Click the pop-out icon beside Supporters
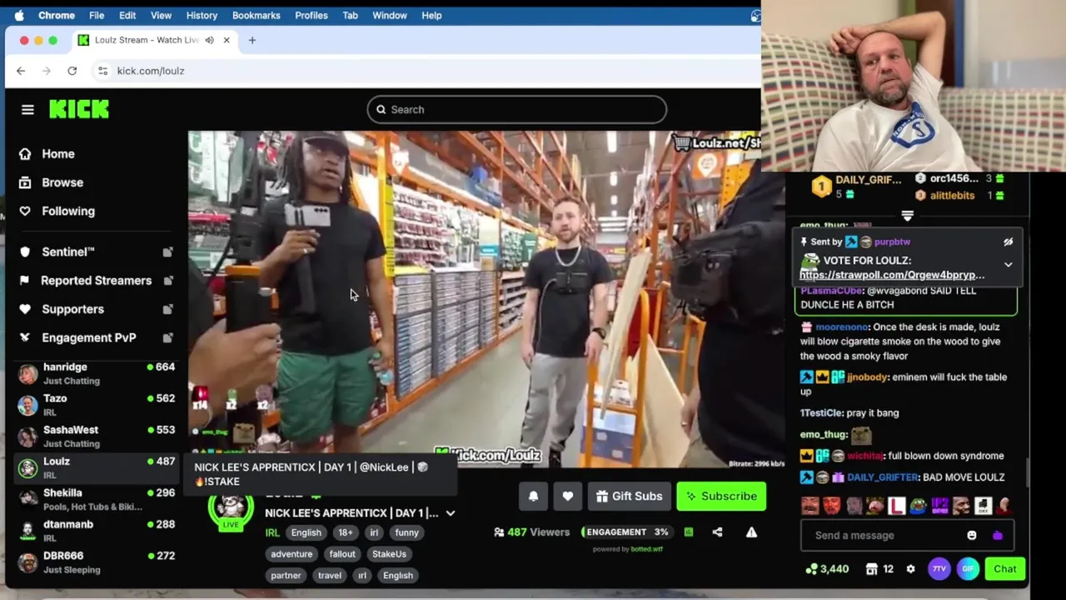The image size is (1066, 600). click(x=167, y=309)
